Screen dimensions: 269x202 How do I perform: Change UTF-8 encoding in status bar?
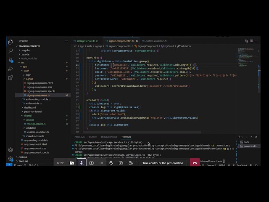point(222,165)
